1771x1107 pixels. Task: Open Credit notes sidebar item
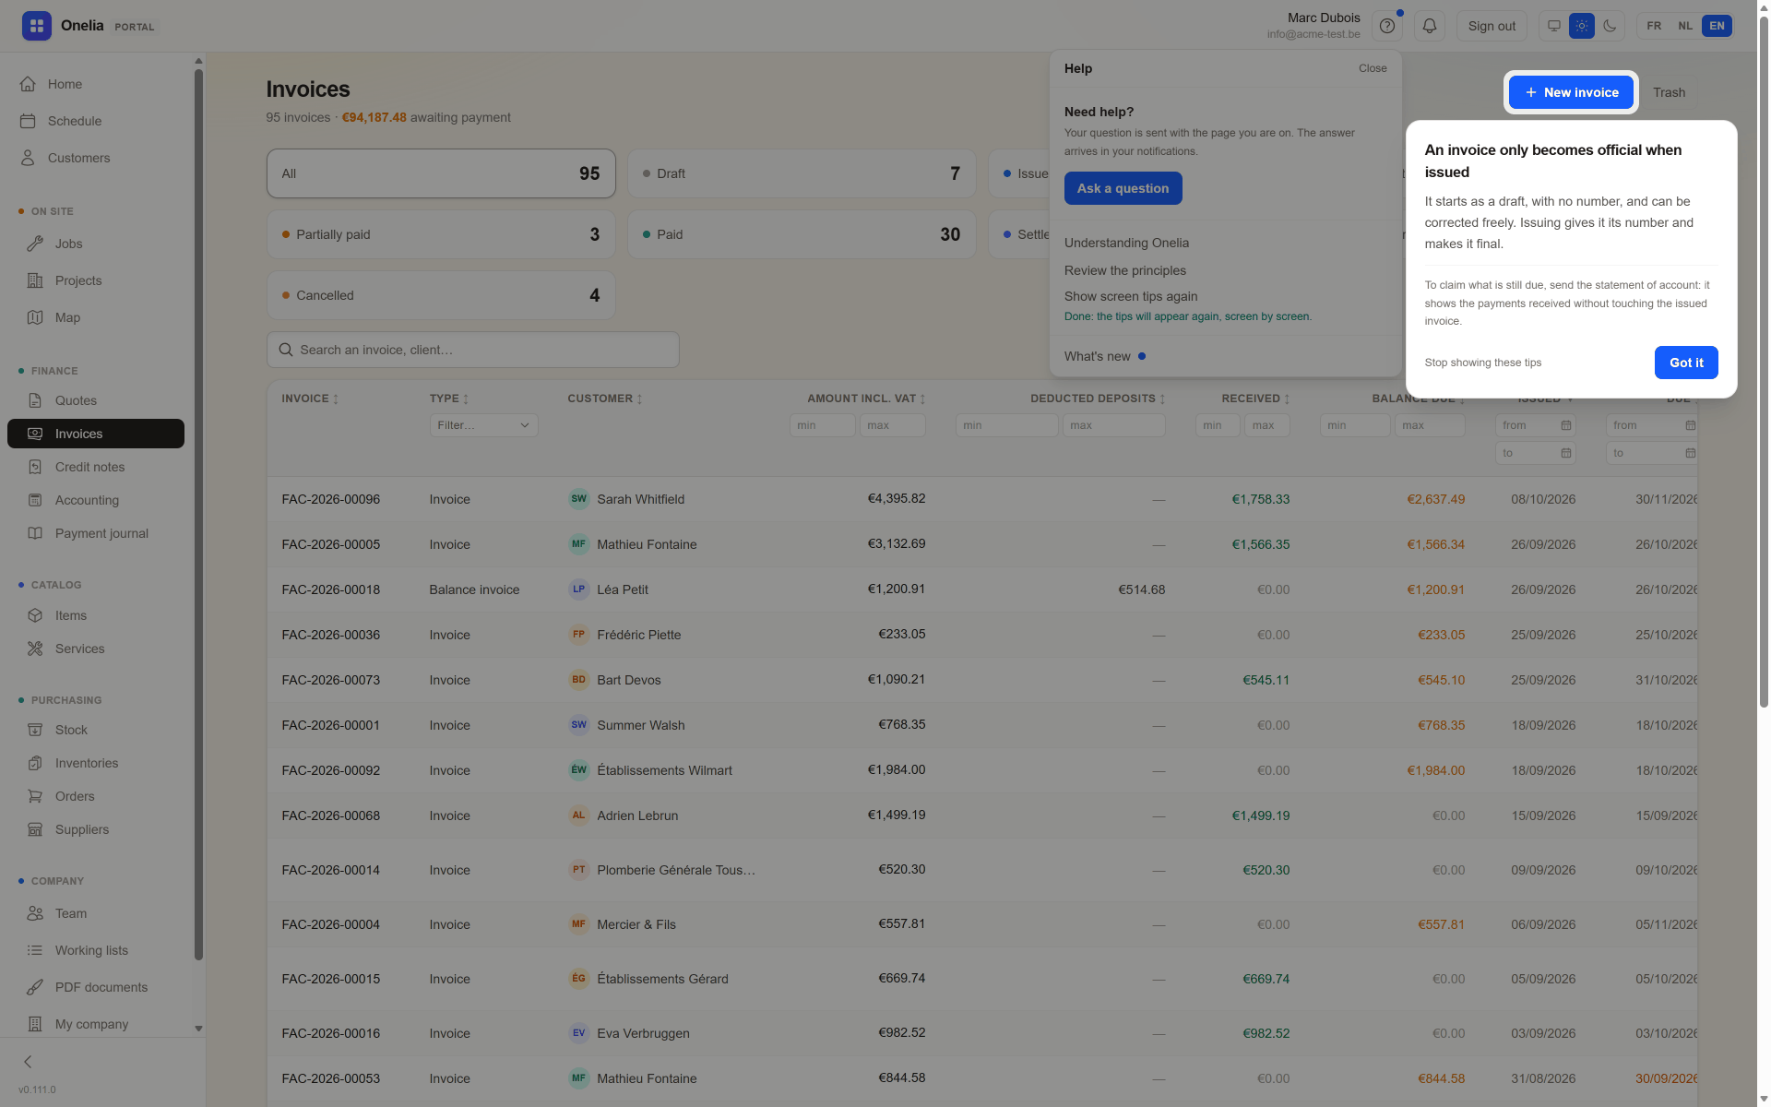coord(96,467)
